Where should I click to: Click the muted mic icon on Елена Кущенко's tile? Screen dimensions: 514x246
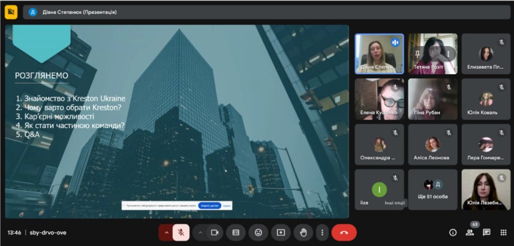396,87
